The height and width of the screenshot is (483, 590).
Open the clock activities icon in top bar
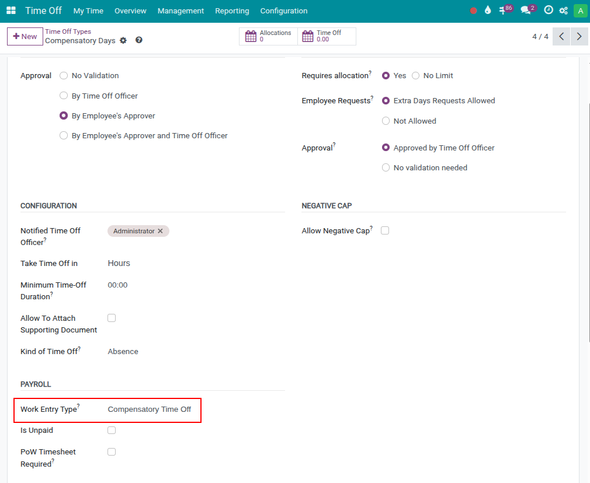(x=548, y=10)
